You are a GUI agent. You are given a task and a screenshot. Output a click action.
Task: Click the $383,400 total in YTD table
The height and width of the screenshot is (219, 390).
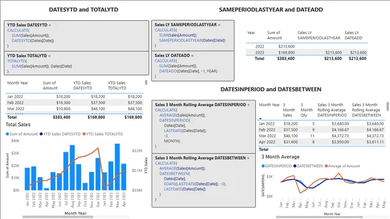tap(62, 117)
